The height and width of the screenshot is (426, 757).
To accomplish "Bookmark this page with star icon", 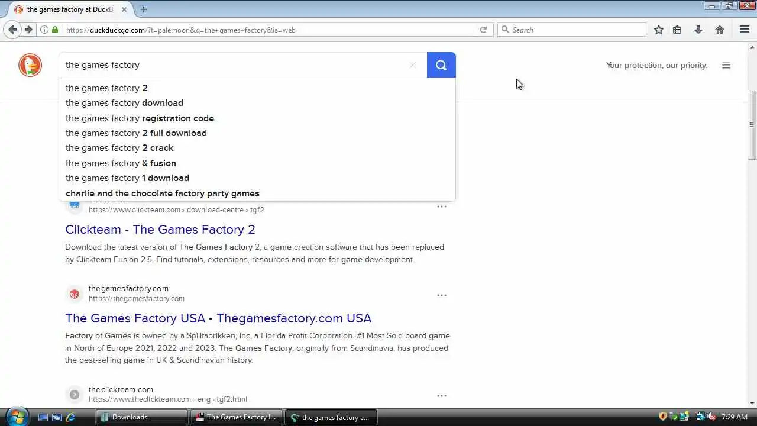I will pyautogui.click(x=659, y=30).
